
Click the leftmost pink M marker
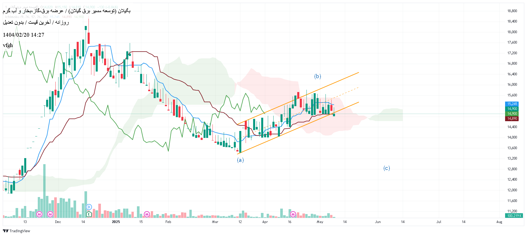pos(39,214)
